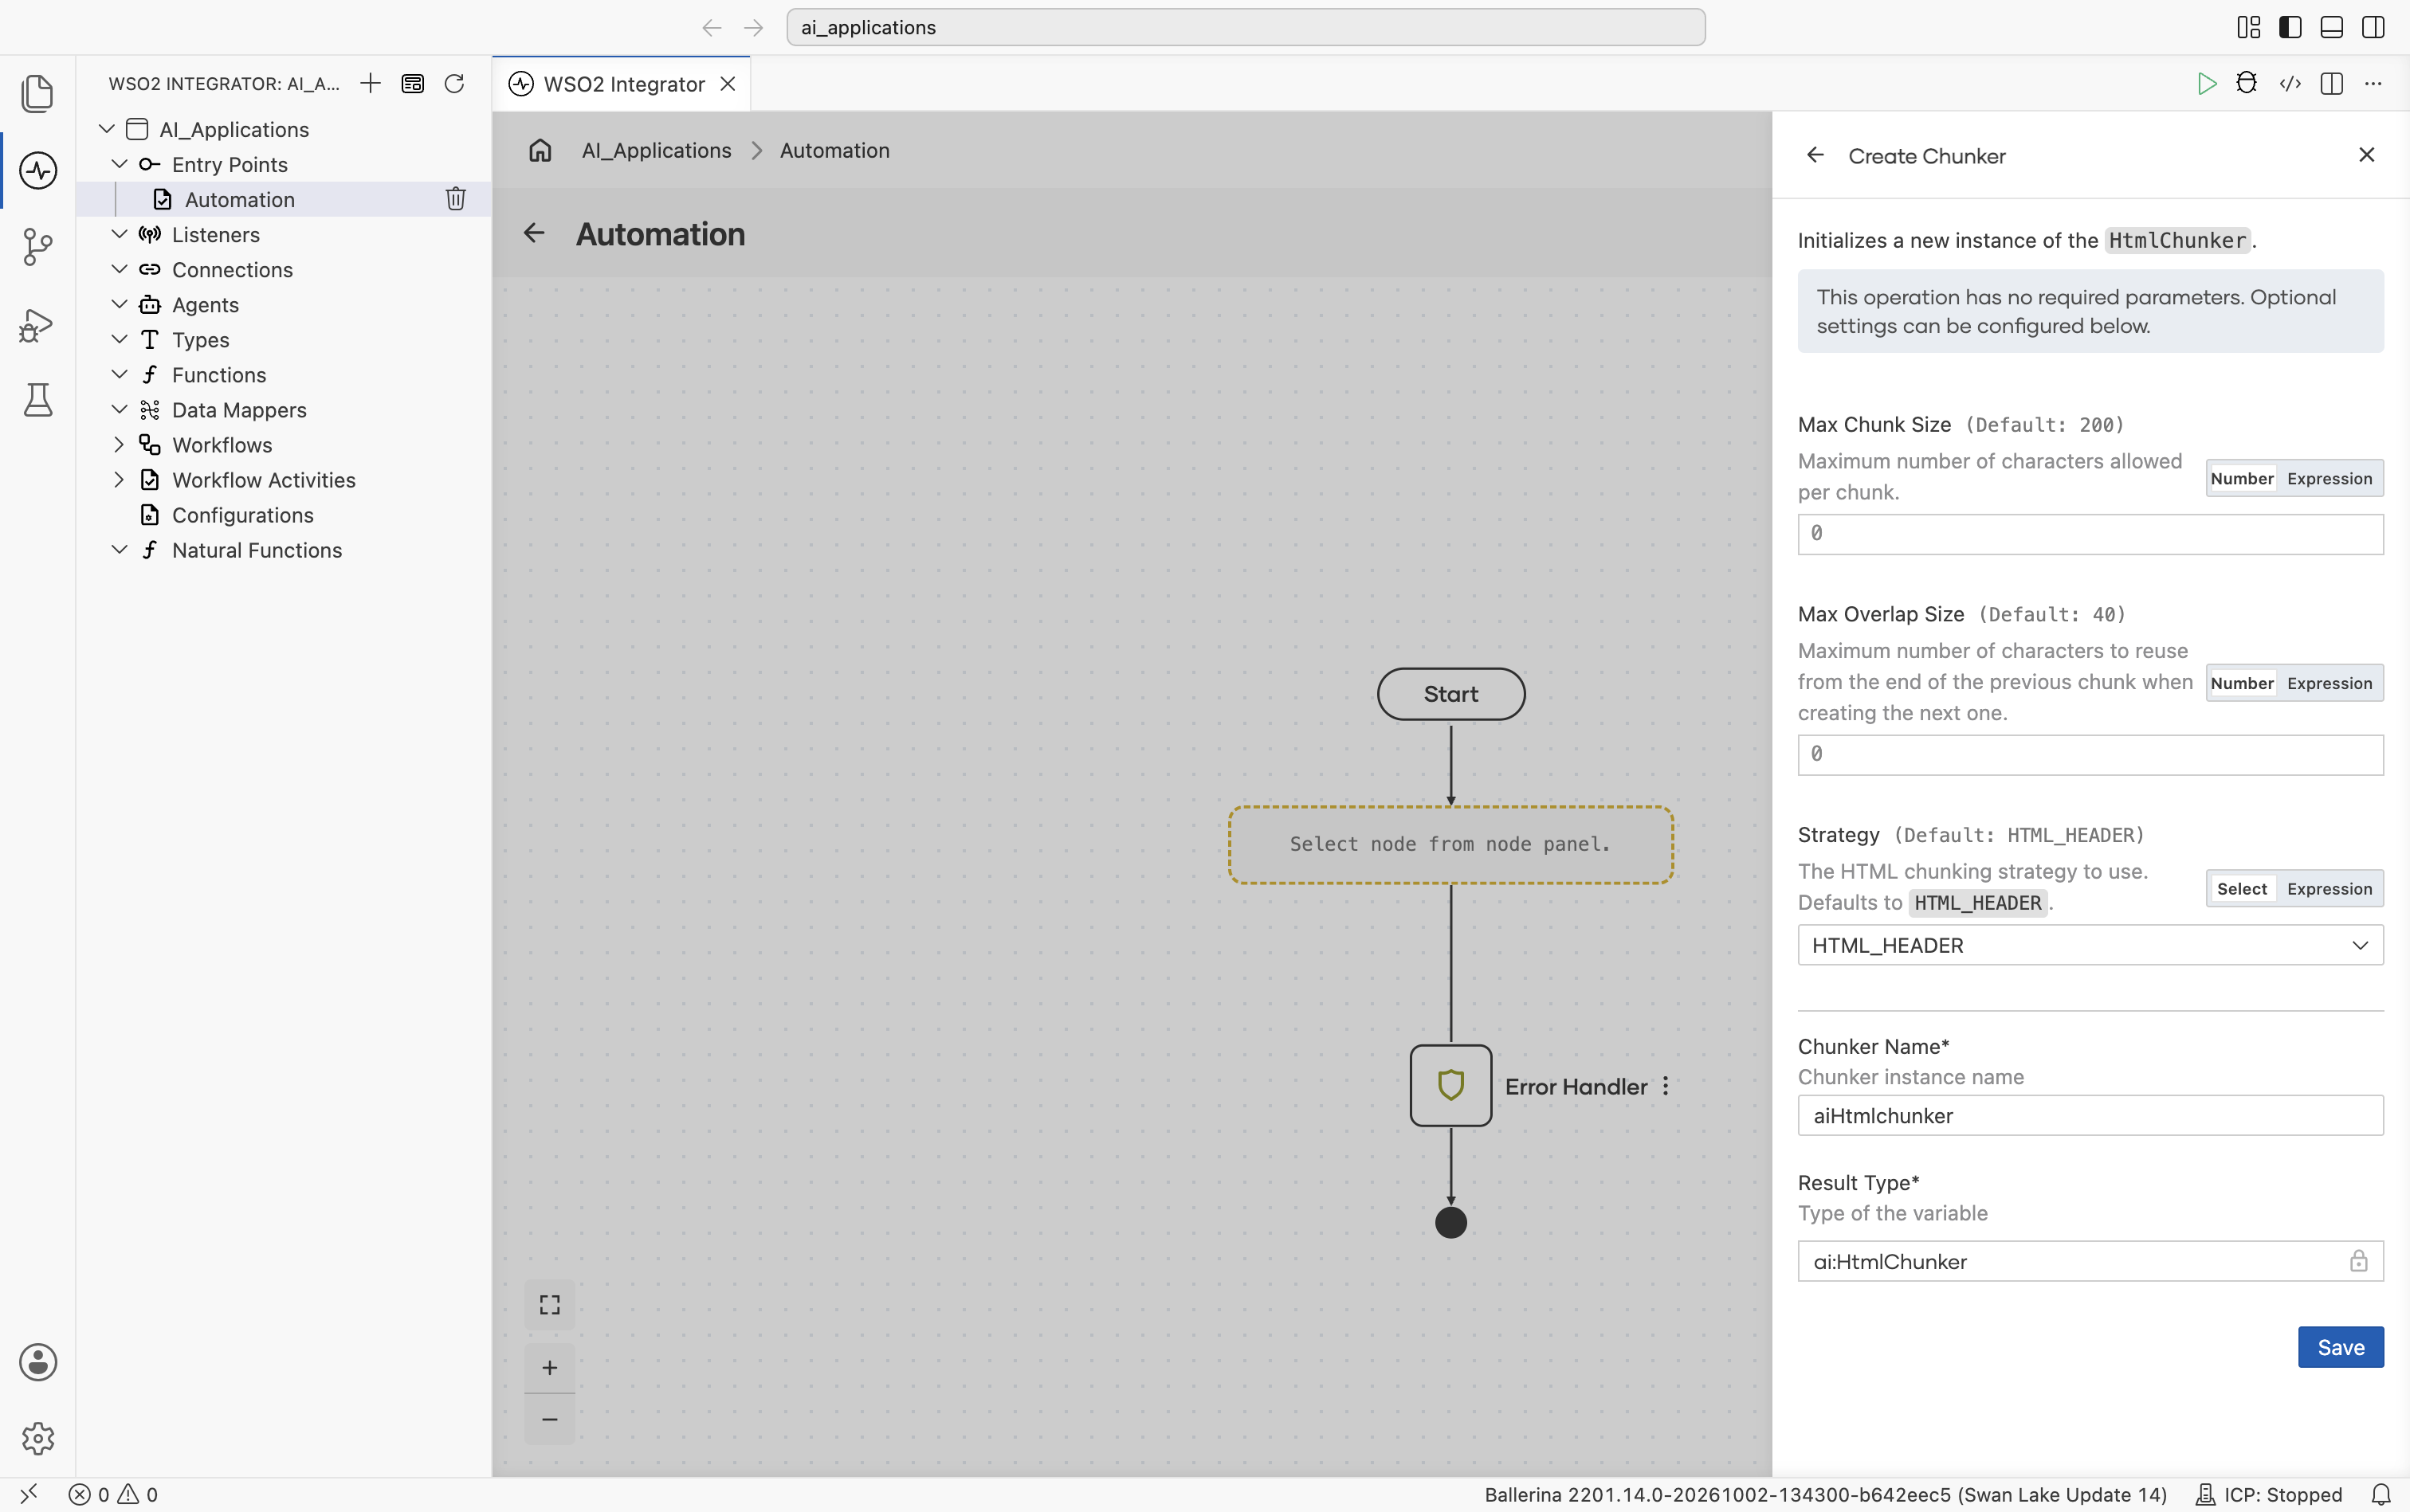Open the Manage settings gear
The width and height of the screenshot is (2410, 1512).
coord(38,1438)
